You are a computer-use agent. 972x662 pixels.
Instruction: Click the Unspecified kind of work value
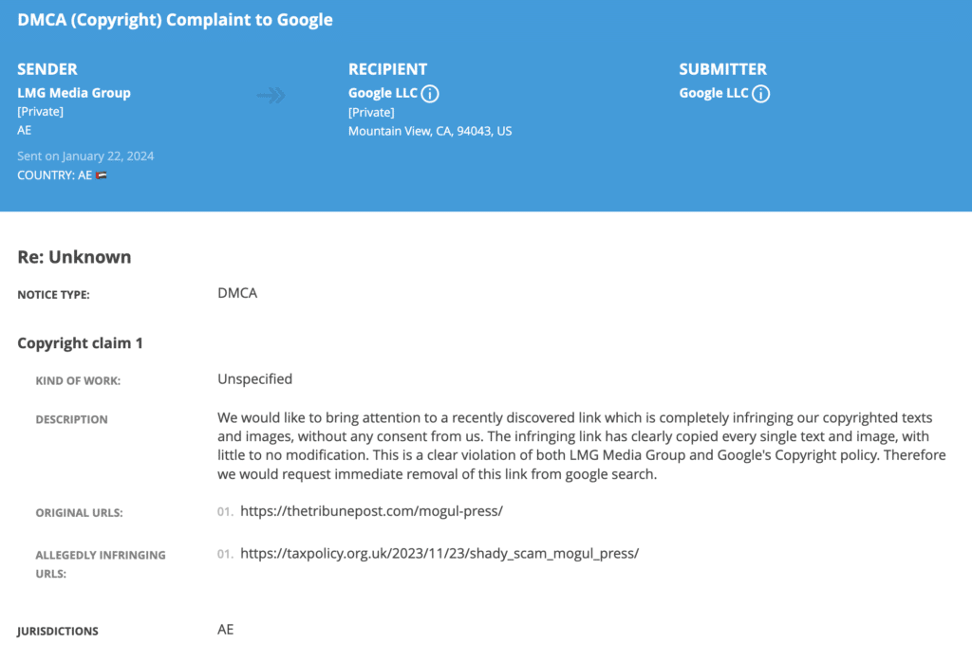point(254,379)
